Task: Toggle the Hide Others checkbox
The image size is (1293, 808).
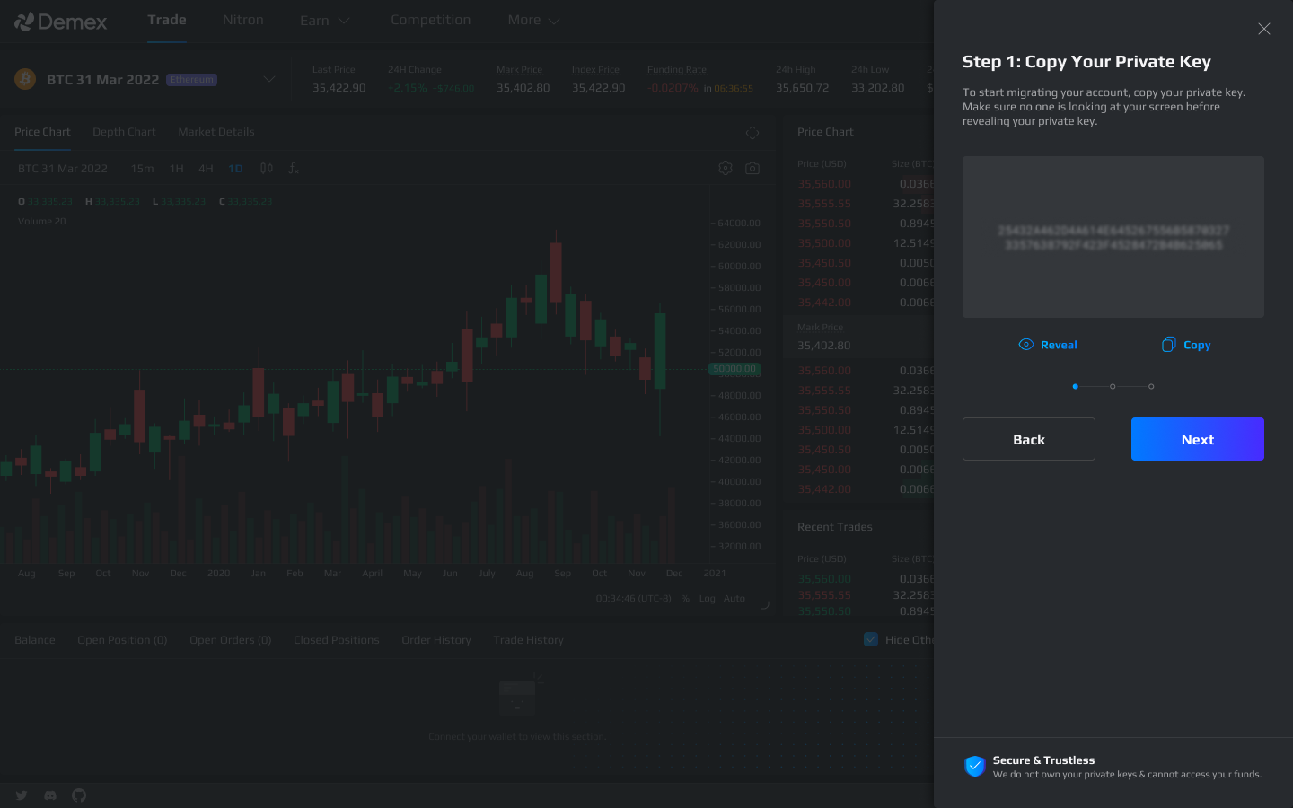Action: [870, 639]
